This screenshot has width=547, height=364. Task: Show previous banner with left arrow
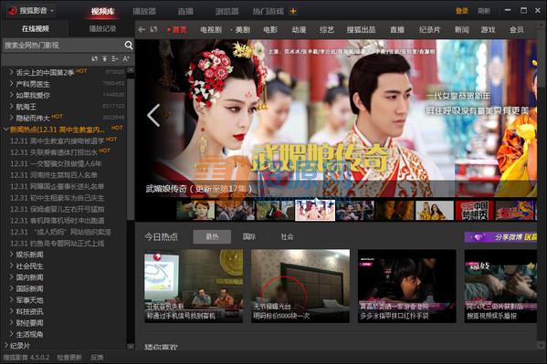(153, 115)
